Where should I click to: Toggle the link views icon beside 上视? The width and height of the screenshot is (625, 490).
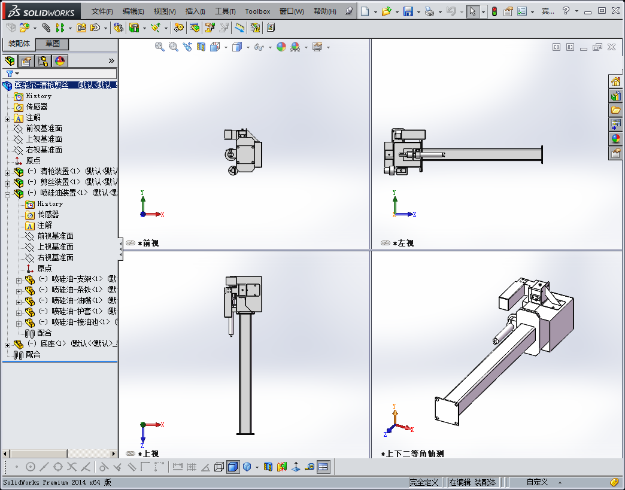131,454
